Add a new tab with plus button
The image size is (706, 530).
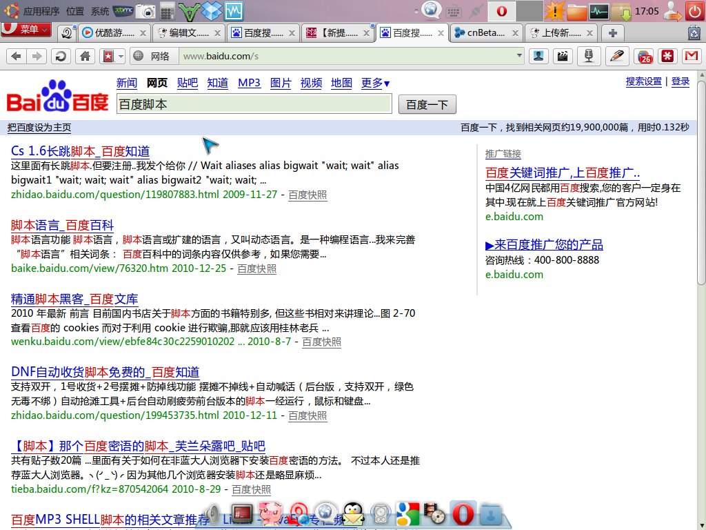pyautogui.click(x=612, y=32)
